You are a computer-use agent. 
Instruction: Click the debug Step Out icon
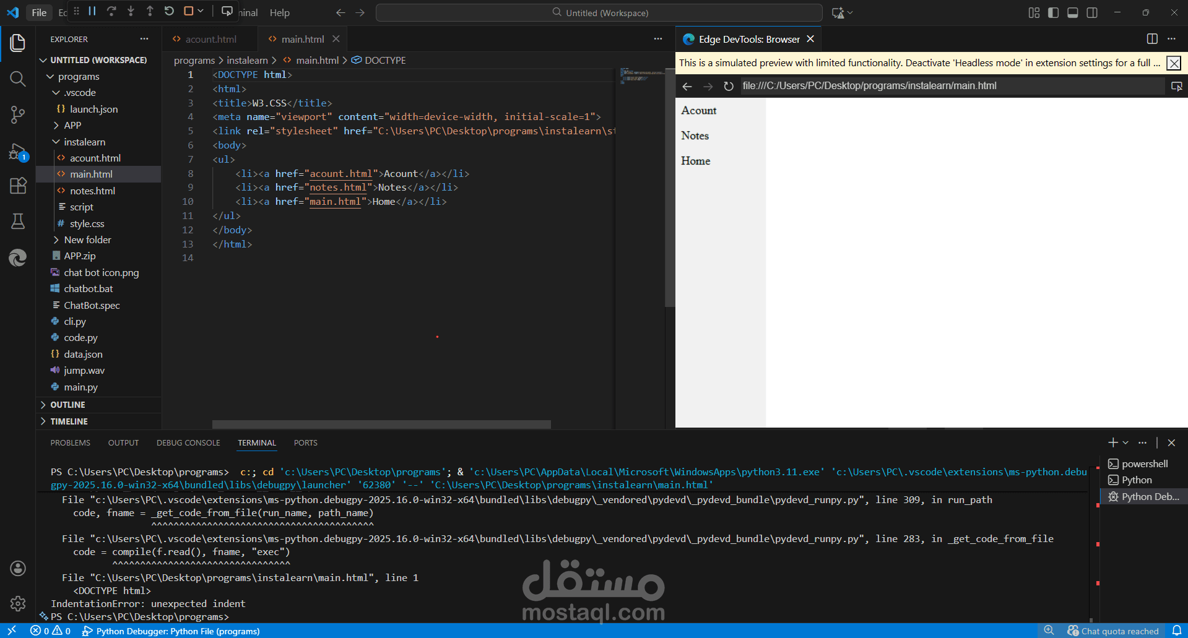coord(150,11)
